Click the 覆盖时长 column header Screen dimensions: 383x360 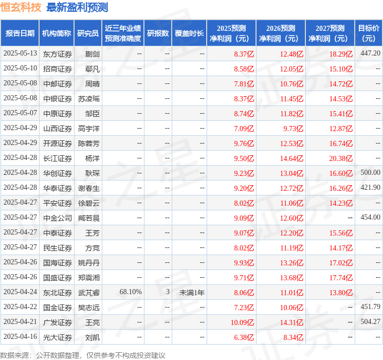coord(189,33)
